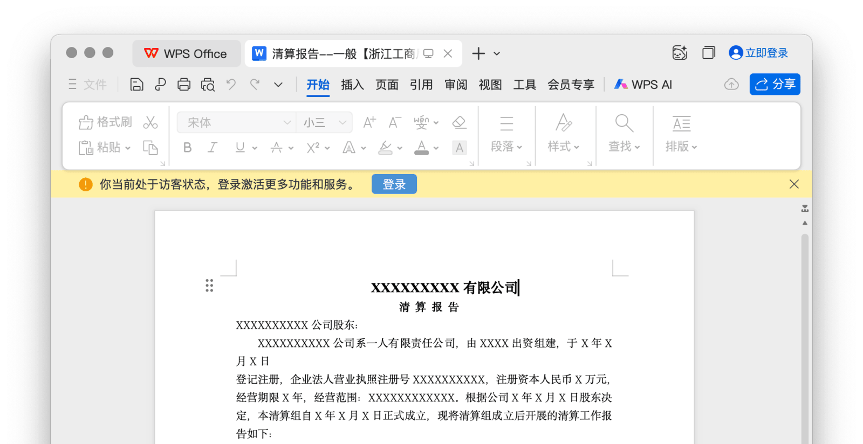Viewport: 863px width, 444px height.
Task: Click the Export to PDF icon
Action: tap(160, 85)
